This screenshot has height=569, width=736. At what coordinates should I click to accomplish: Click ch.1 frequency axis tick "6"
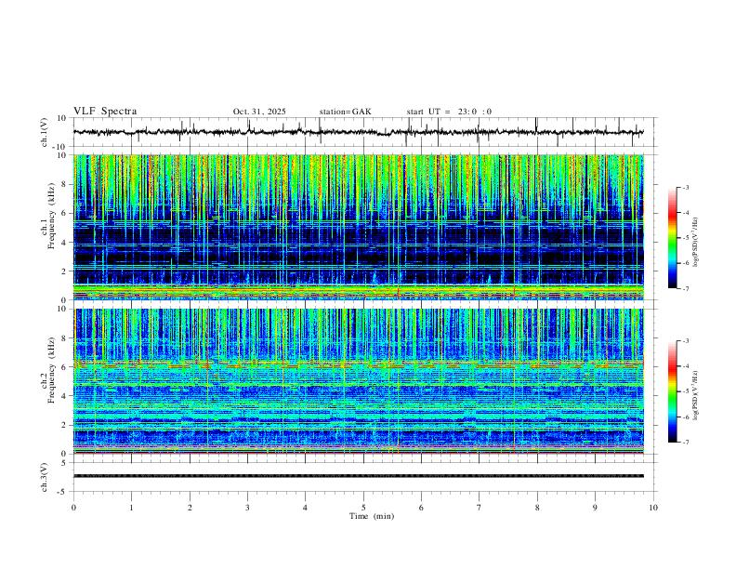coord(65,213)
